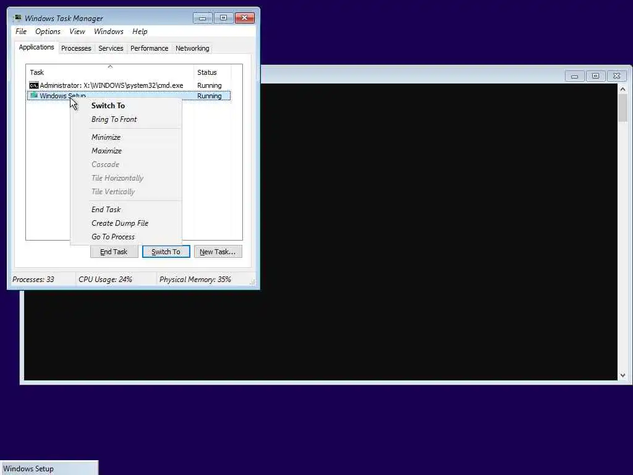Sort by the Status column header
The image size is (633, 475).
(213, 72)
